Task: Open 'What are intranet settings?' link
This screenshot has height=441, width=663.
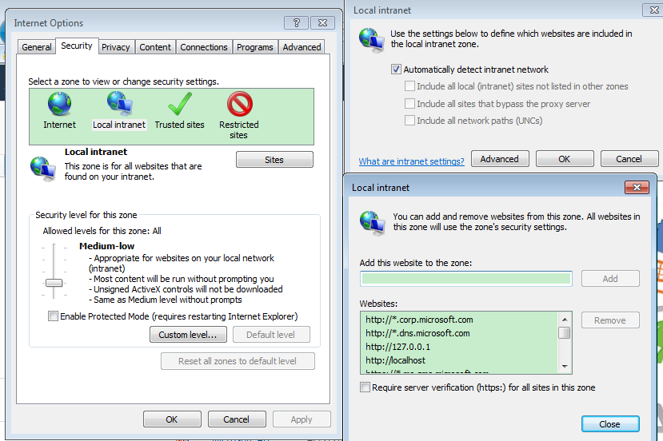Action: click(411, 161)
